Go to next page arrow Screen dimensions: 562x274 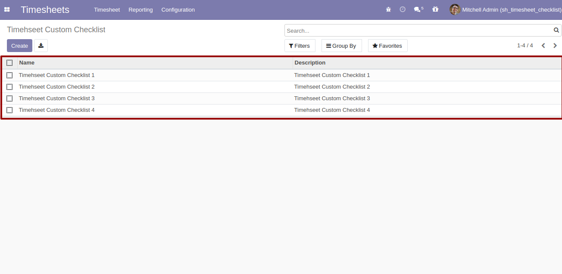555,46
